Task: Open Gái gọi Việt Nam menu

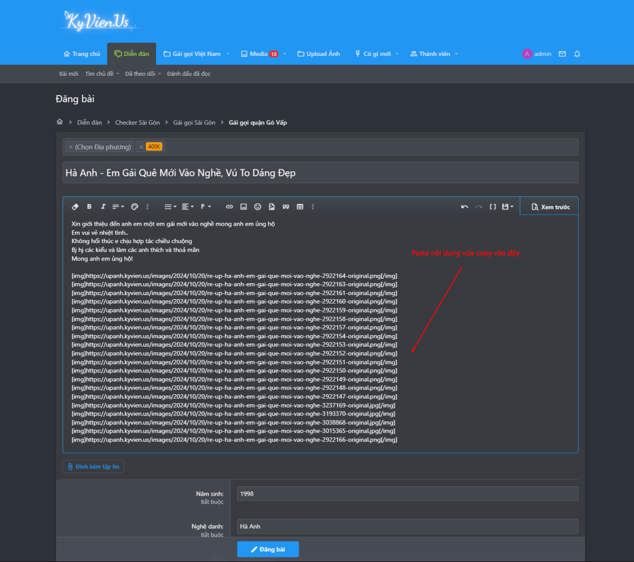Action: (192, 53)
